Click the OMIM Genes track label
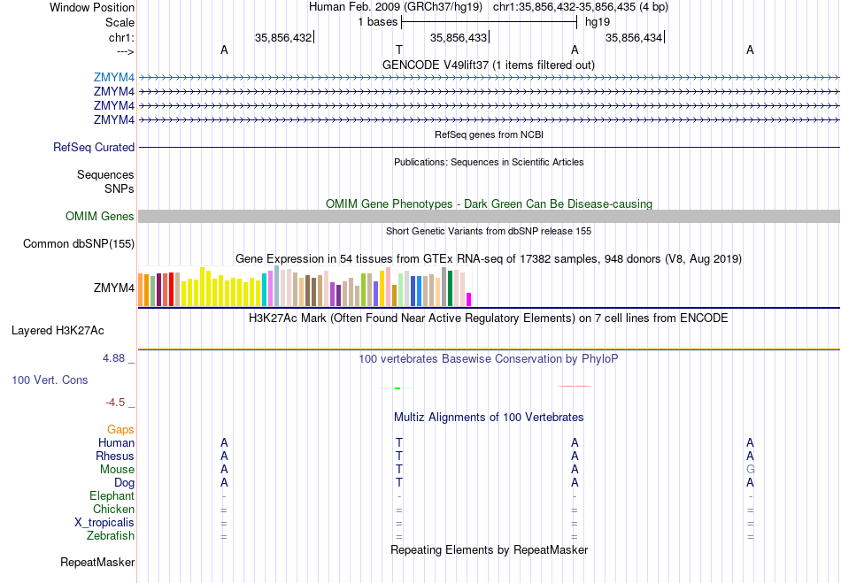 pyautogui.click(x=100, y=217)
